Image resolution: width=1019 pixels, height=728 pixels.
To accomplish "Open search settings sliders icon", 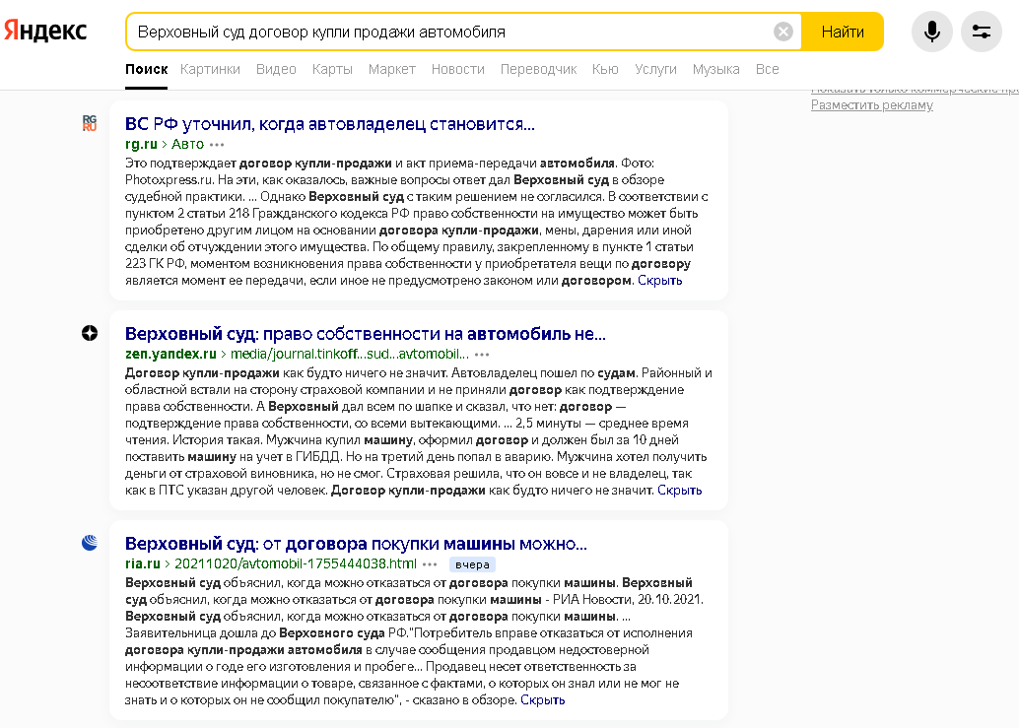I will pyautogui.click(x=981, y=32).
